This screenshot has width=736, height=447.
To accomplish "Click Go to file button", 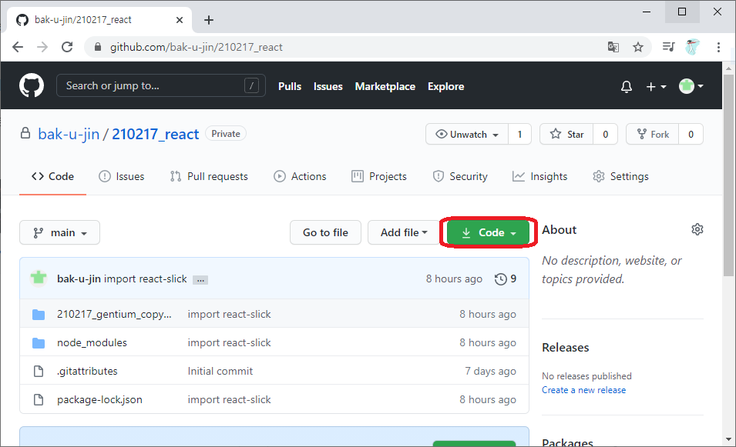I will coord(325,232).
